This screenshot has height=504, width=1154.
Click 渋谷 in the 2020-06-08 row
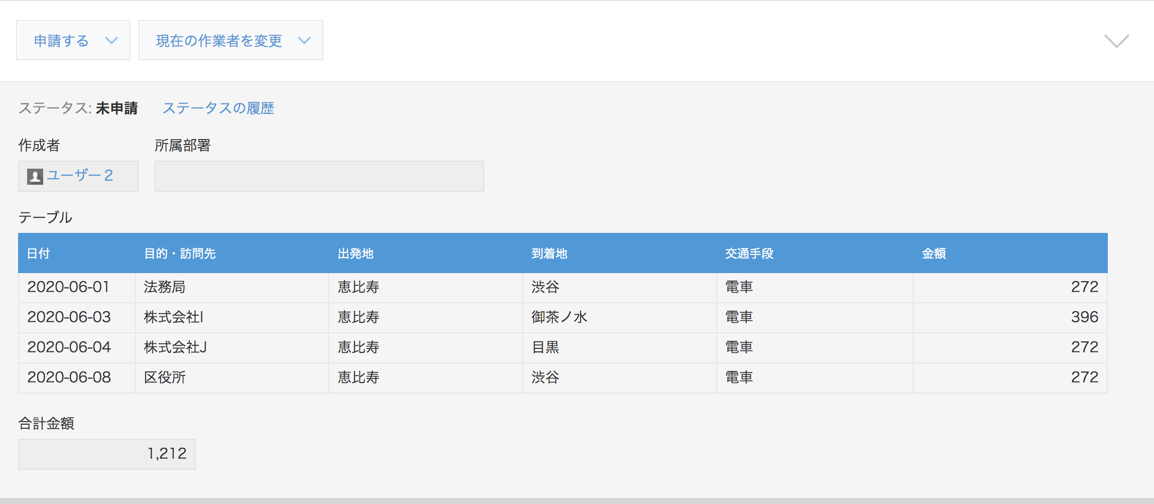pos(620,378)
